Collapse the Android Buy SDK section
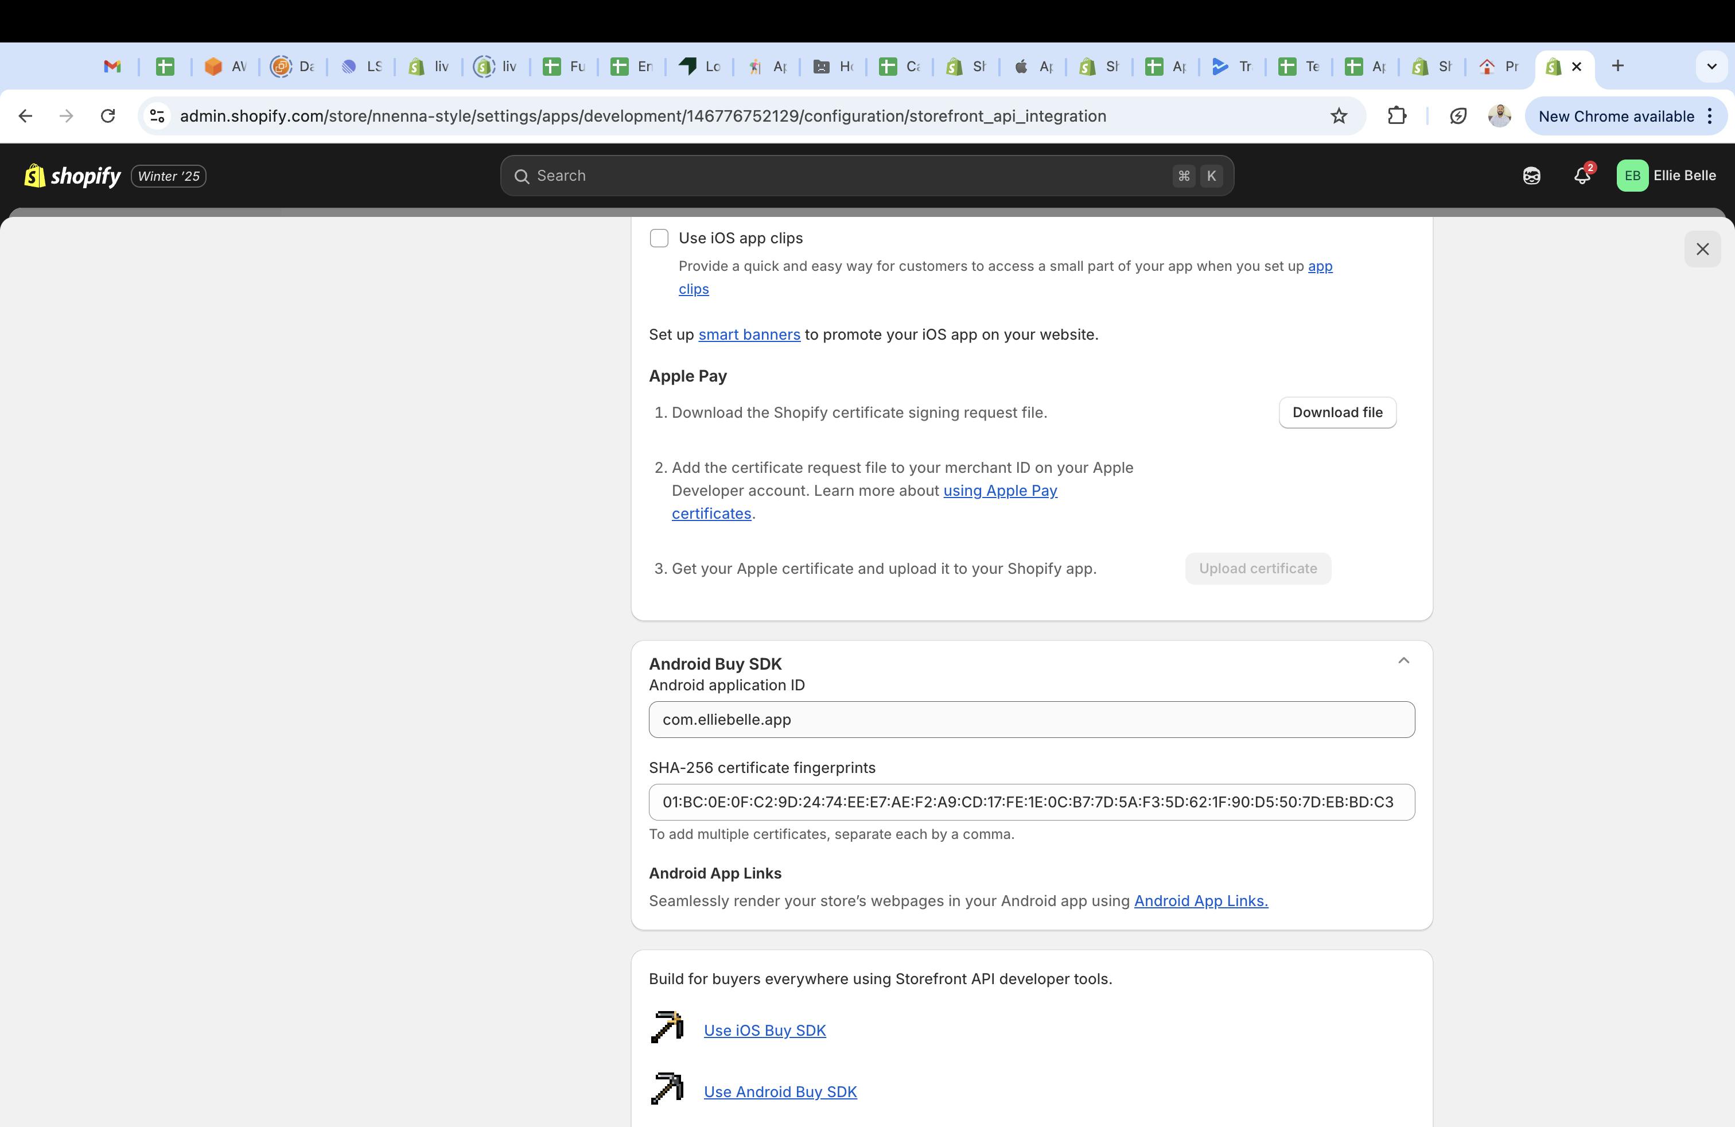1735x1127 pixels. pyautogui.click(x=1403, y=660)
